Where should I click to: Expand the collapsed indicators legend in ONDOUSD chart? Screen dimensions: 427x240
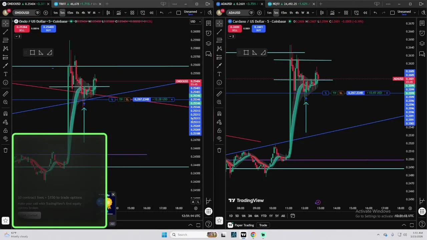coord(18,36)
